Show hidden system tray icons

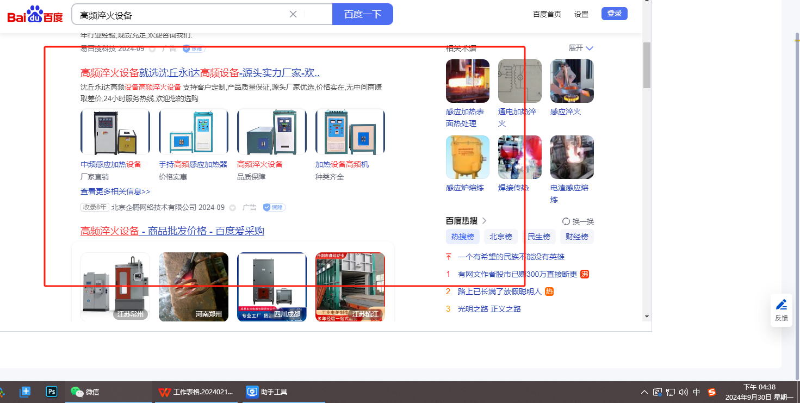644,392
